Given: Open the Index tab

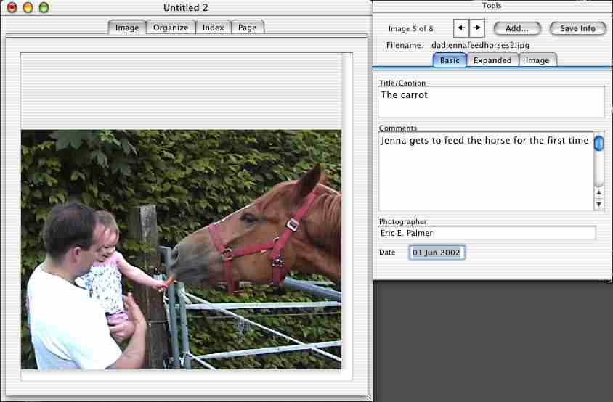Looking at the screenshot, I should (x=213, y=28).
